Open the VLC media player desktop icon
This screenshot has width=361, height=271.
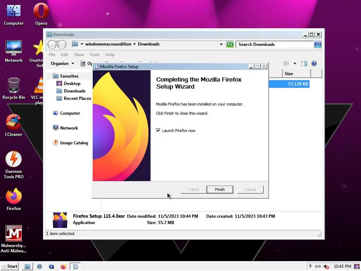click(38, 91)
